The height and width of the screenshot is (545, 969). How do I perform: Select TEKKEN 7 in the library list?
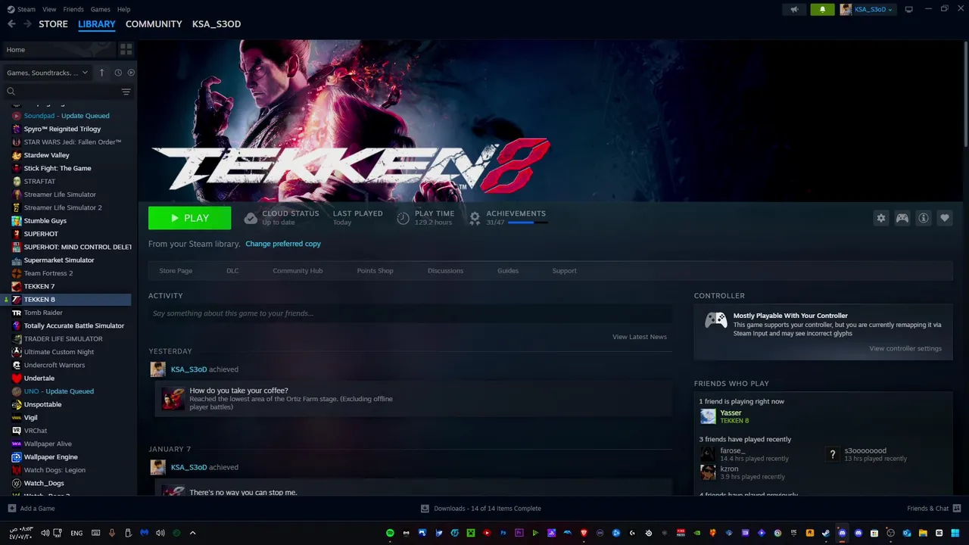point(39,286)
